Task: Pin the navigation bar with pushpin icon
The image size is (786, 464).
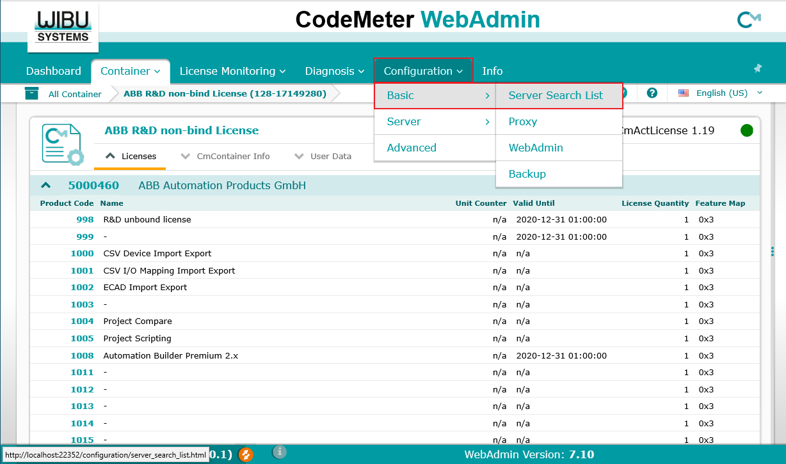Action: (x=758, y=68)
